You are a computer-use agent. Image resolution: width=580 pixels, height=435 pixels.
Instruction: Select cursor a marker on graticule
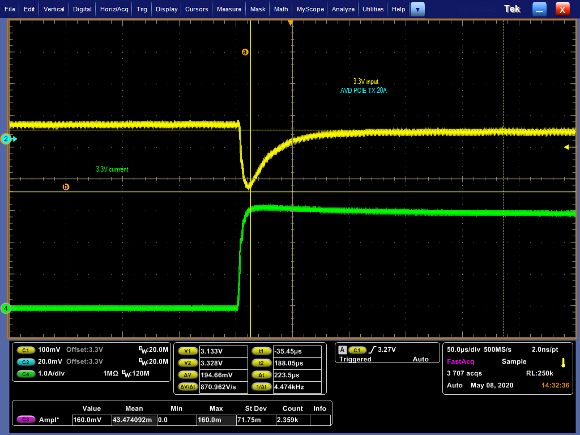[245, 52]
